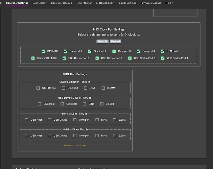Screen dimensions: 213x169
Task: Click the Beware of MIDI loops warning
Action: pos(75,146)
